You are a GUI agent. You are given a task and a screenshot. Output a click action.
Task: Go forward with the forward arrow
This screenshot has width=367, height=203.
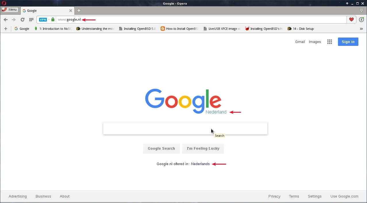click(14, 20)
